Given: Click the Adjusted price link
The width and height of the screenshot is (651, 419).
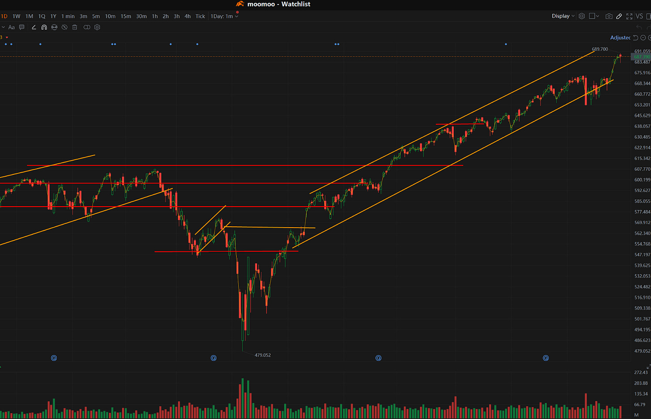Looking at the screenshot, I should click(621, 38).
